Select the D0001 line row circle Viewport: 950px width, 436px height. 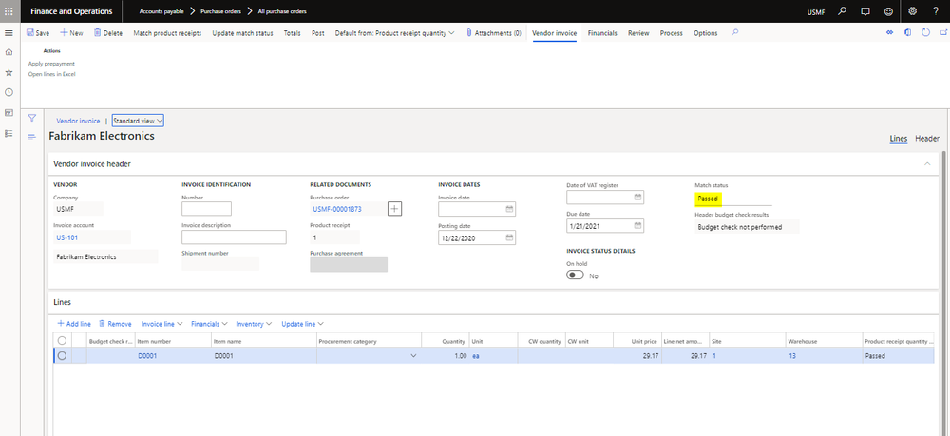62,356
